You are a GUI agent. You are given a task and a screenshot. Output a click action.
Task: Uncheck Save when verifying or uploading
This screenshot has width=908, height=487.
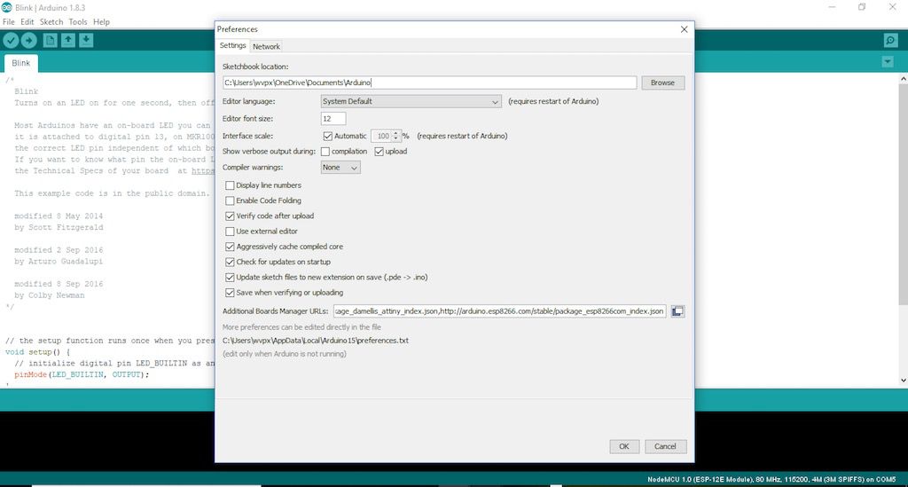click(230, 293)
